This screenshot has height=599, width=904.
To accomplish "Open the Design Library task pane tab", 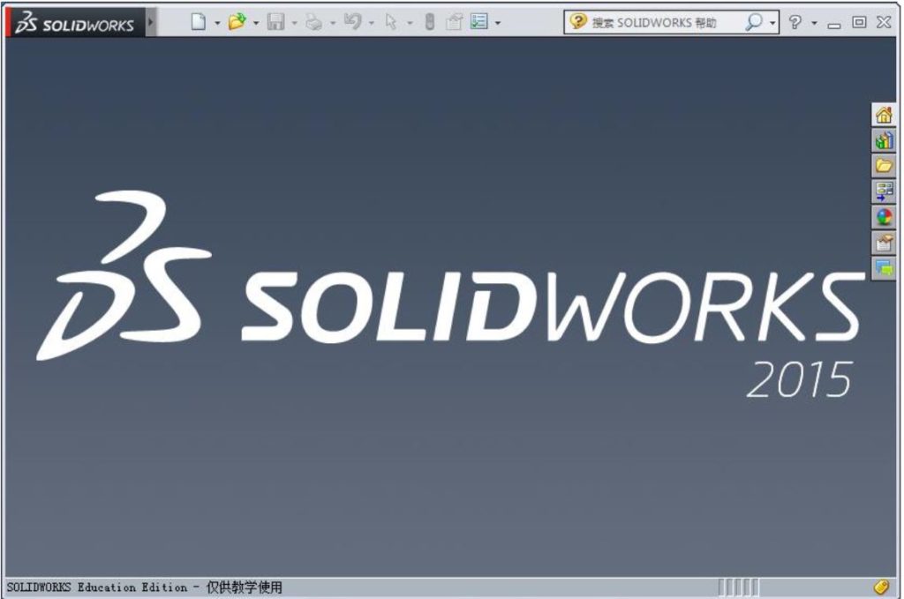I will point(884,140).
